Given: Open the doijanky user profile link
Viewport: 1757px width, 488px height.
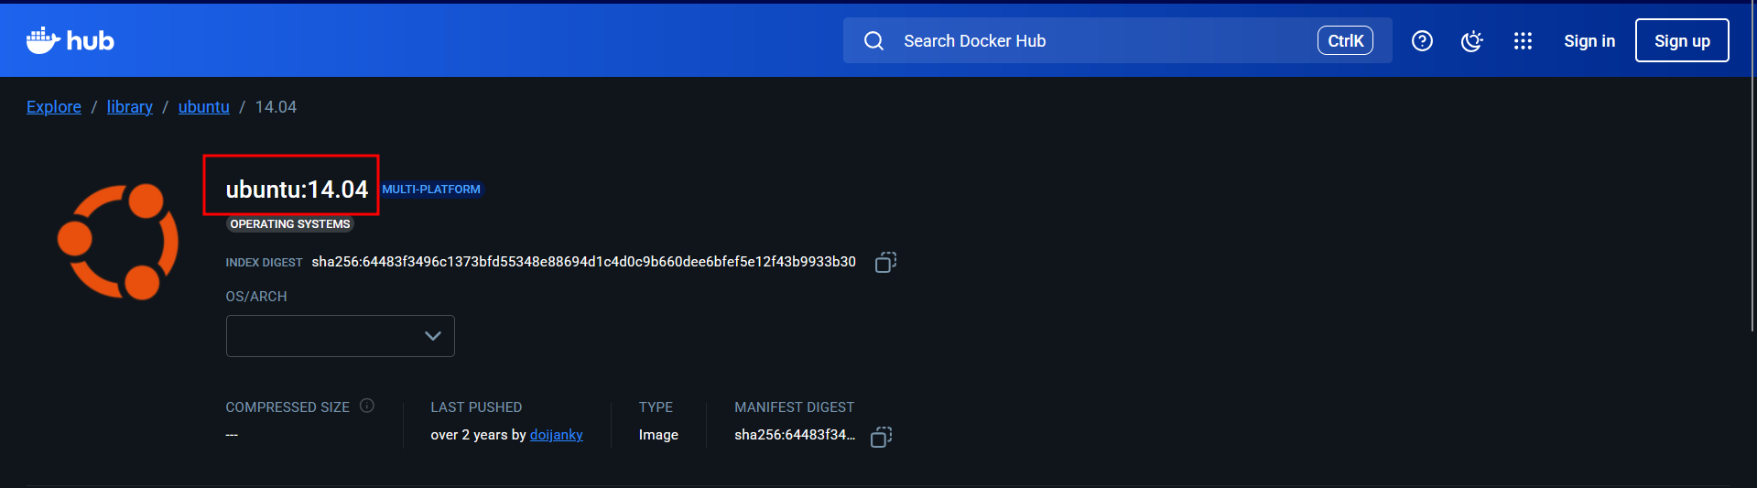Looking at the screenshot, I should pos(556,435).
